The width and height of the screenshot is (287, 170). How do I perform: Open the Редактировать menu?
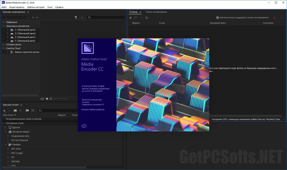pos(17,7)
